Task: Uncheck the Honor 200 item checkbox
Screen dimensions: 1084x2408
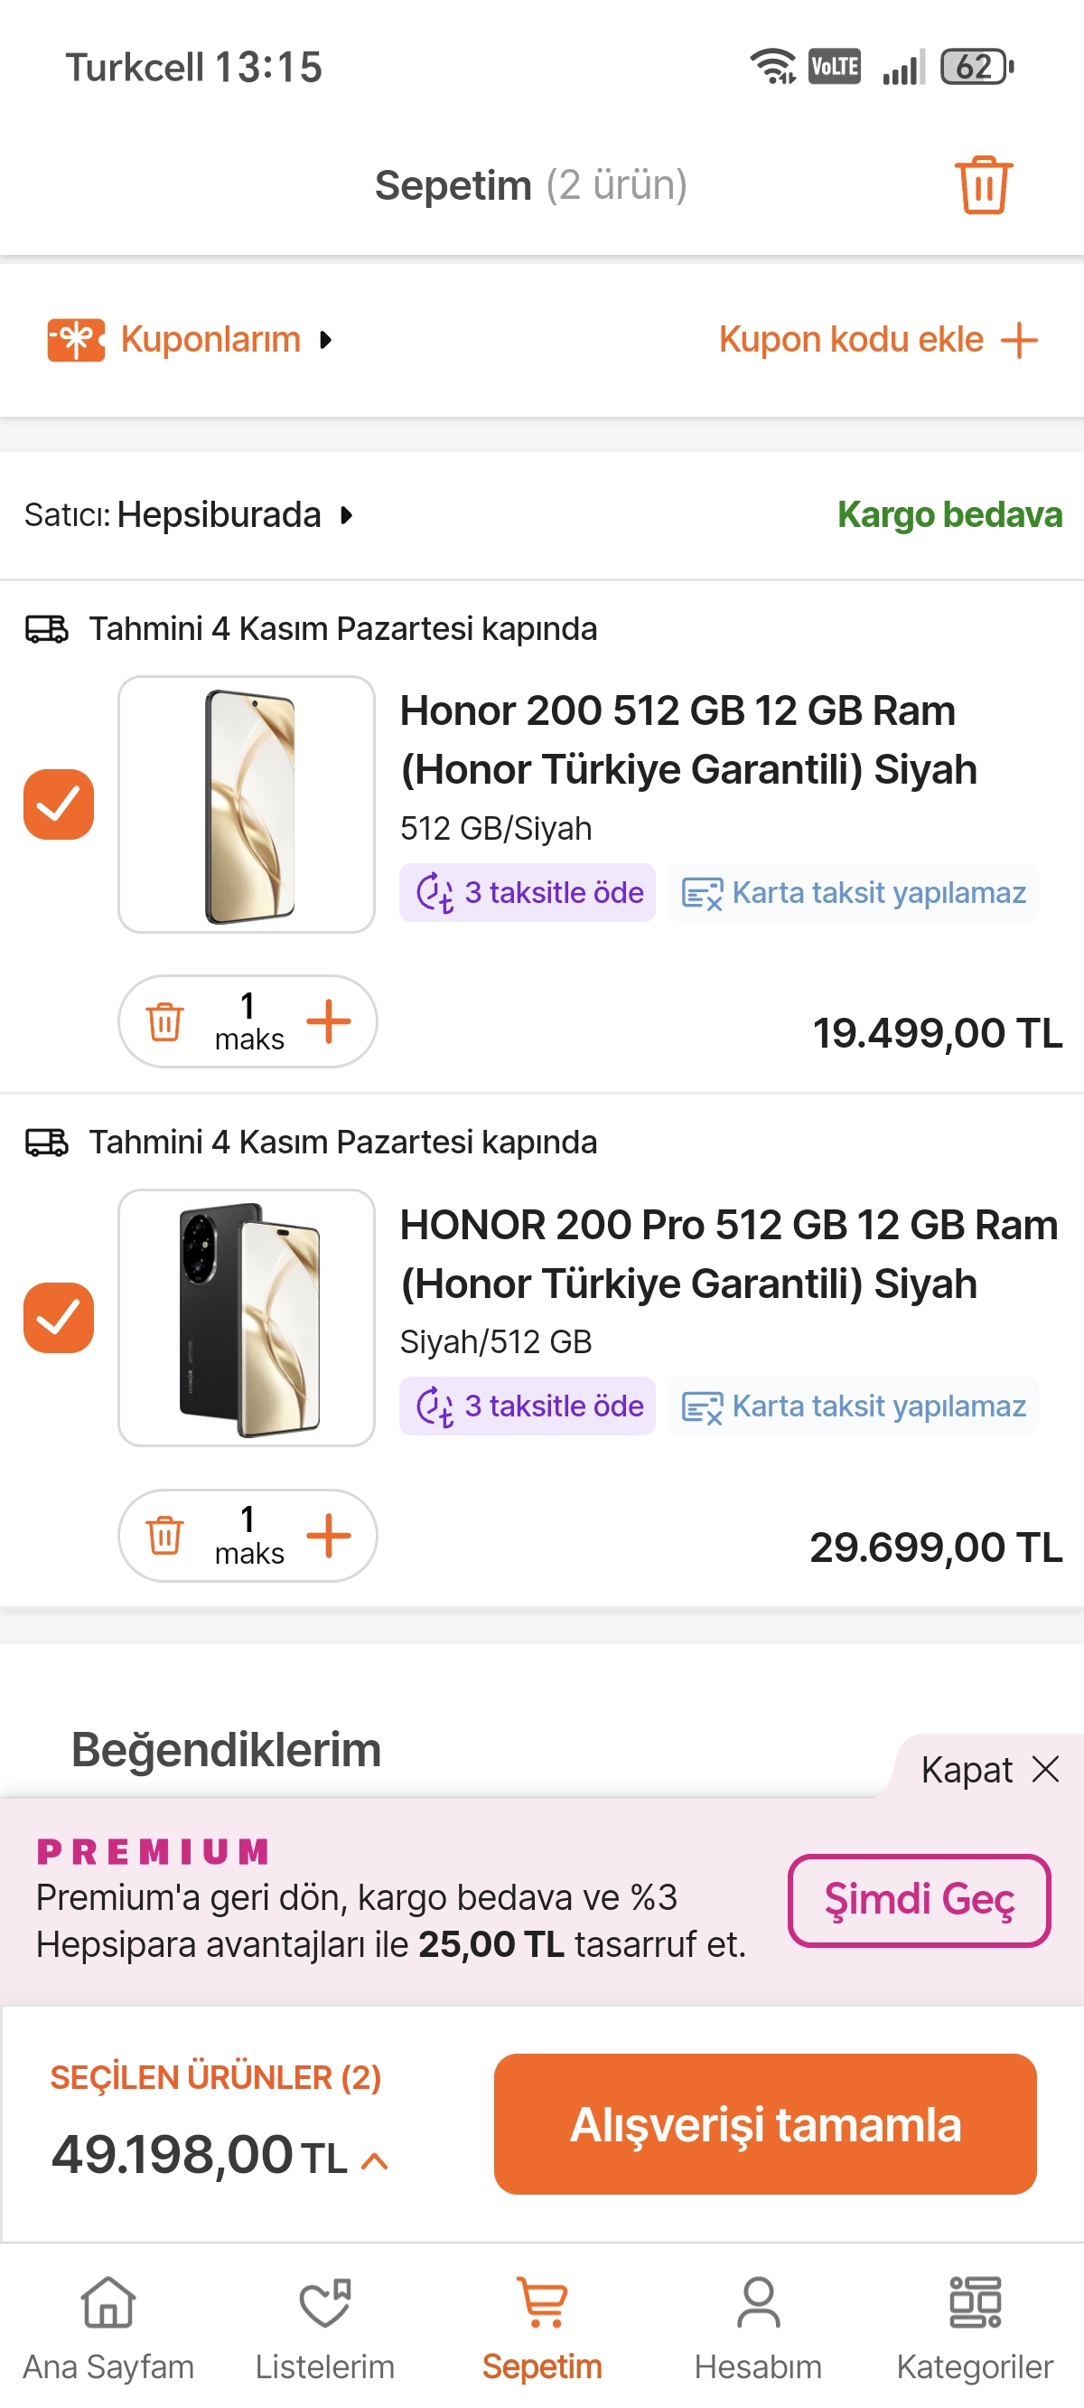Action: pyautogui.click(x=59, y=804)
